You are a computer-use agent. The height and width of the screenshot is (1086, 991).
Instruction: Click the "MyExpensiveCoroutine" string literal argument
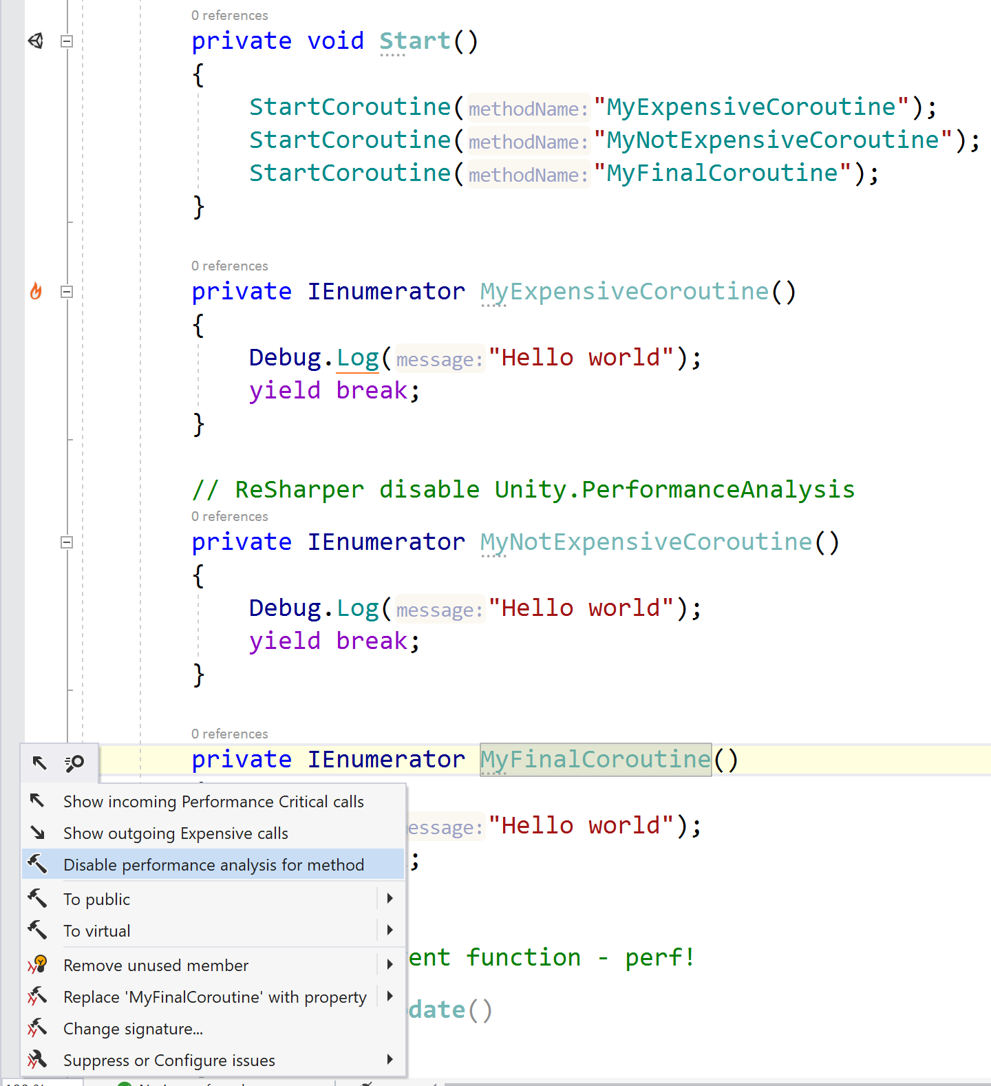tap(752, 107)
